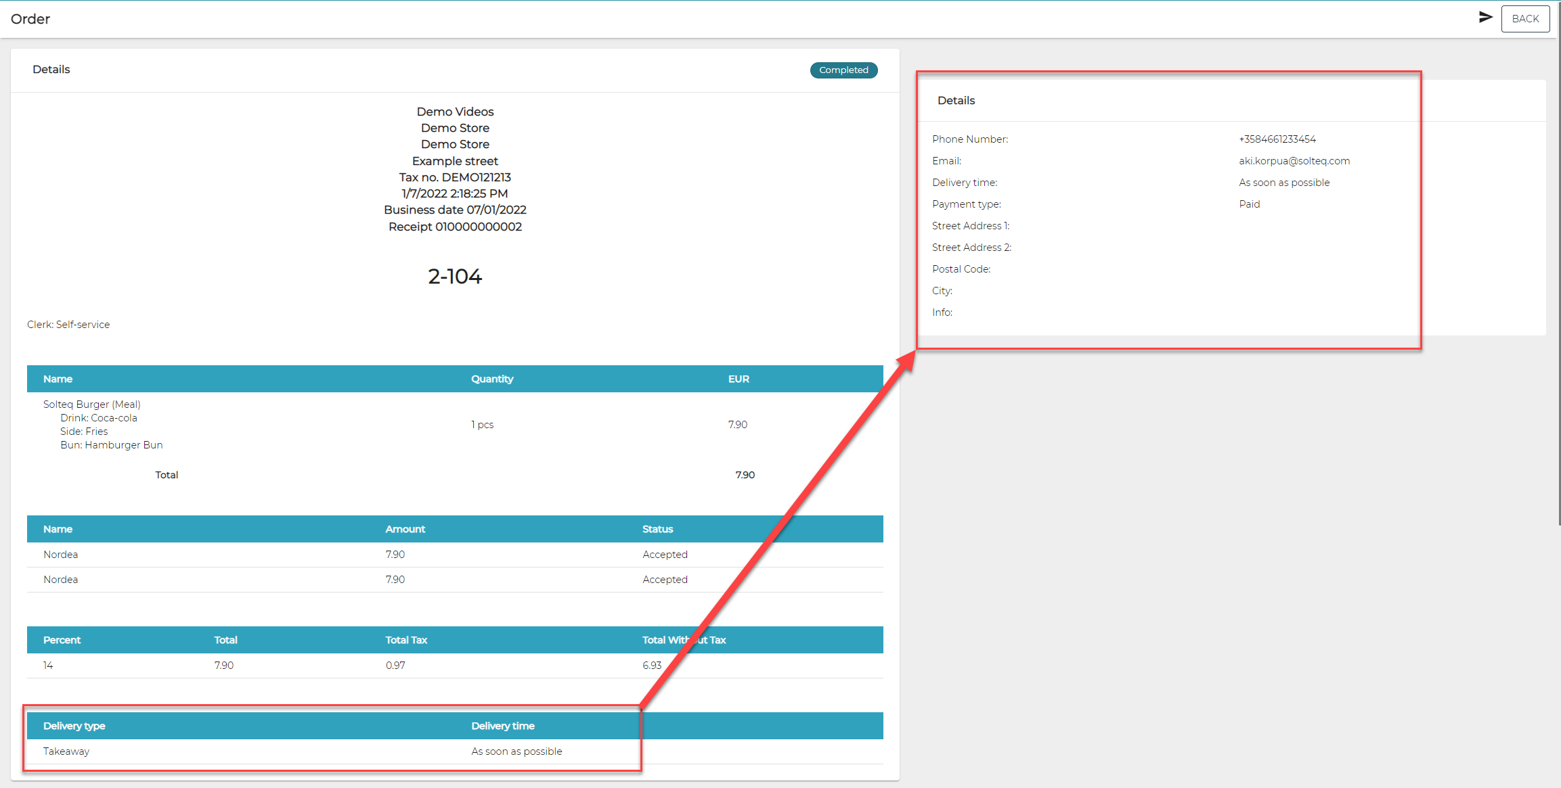This screenshot has height=788, width=1561.
Task: Click the Amount column header
Action: click(x=405, y=529)
